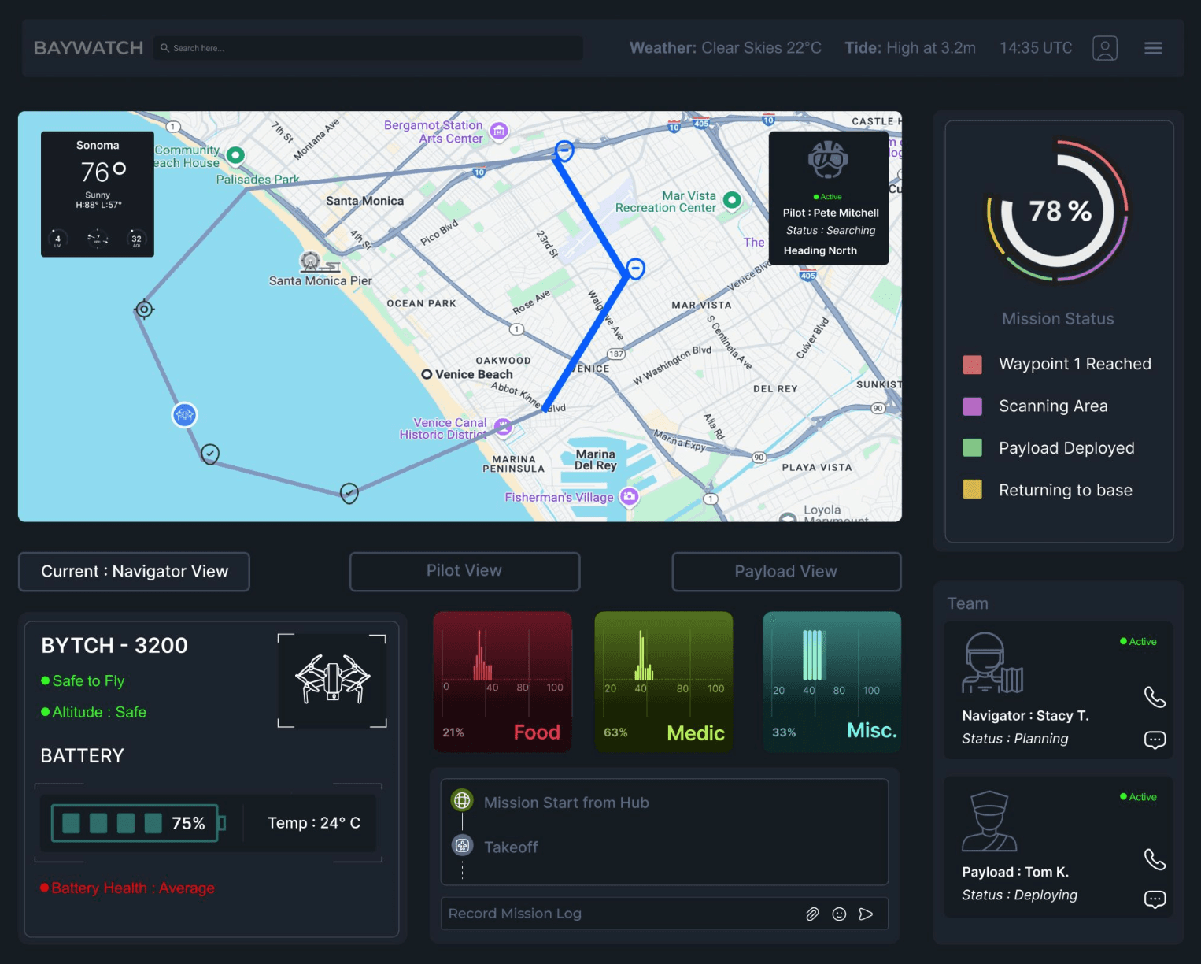Click the drone thumbnail image
Viewport: 1201px width, 964px height.
click(x=332, y=680)
